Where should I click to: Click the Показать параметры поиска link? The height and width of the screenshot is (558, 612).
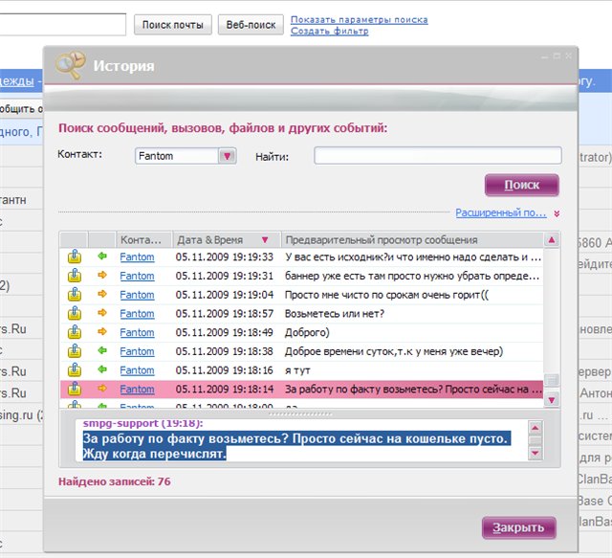(x=359, y=19)
